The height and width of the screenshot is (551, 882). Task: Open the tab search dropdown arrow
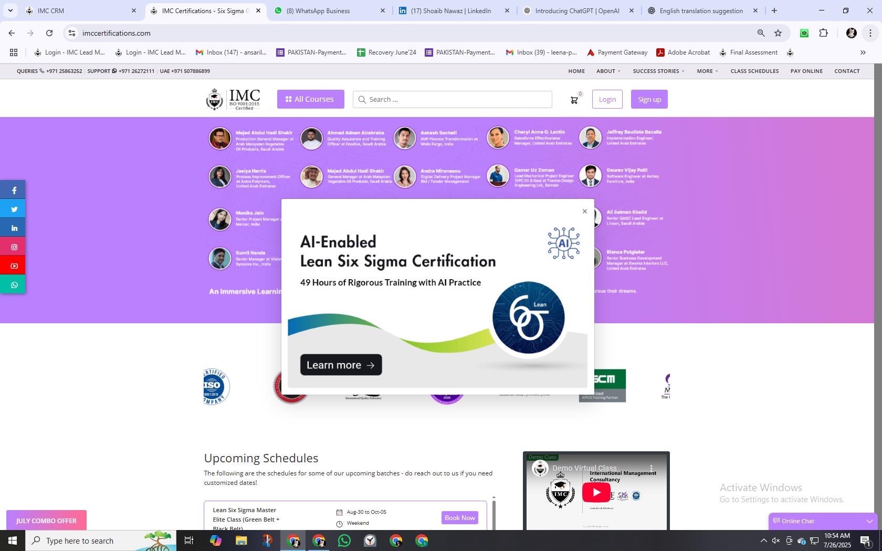10,10
